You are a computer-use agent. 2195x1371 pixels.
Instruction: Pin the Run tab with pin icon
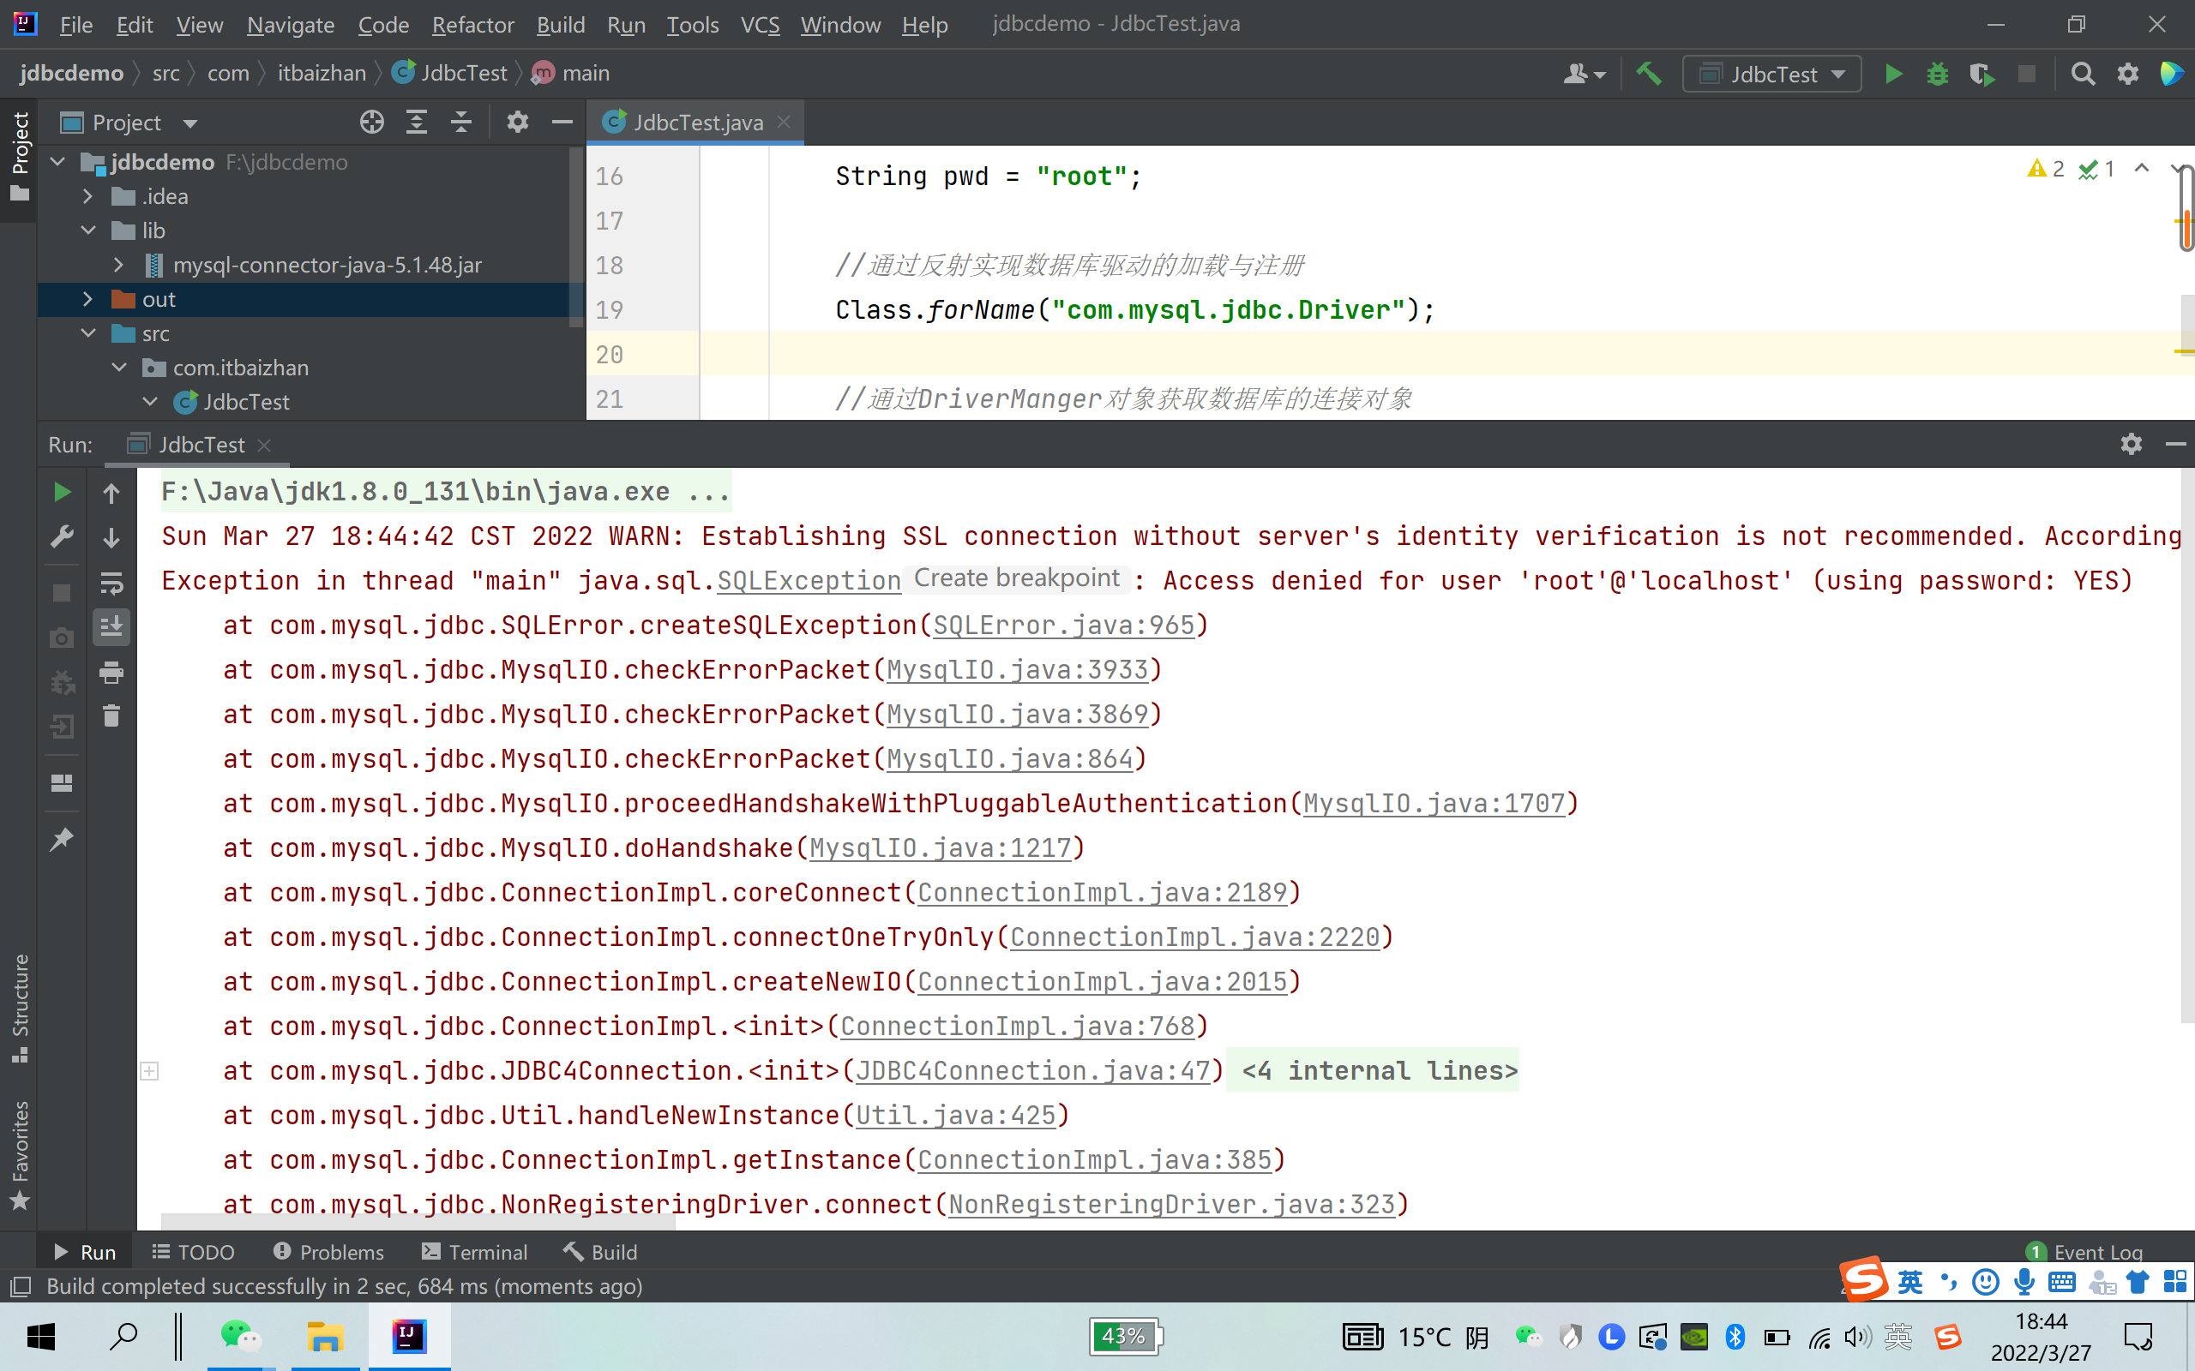point(62,839)
